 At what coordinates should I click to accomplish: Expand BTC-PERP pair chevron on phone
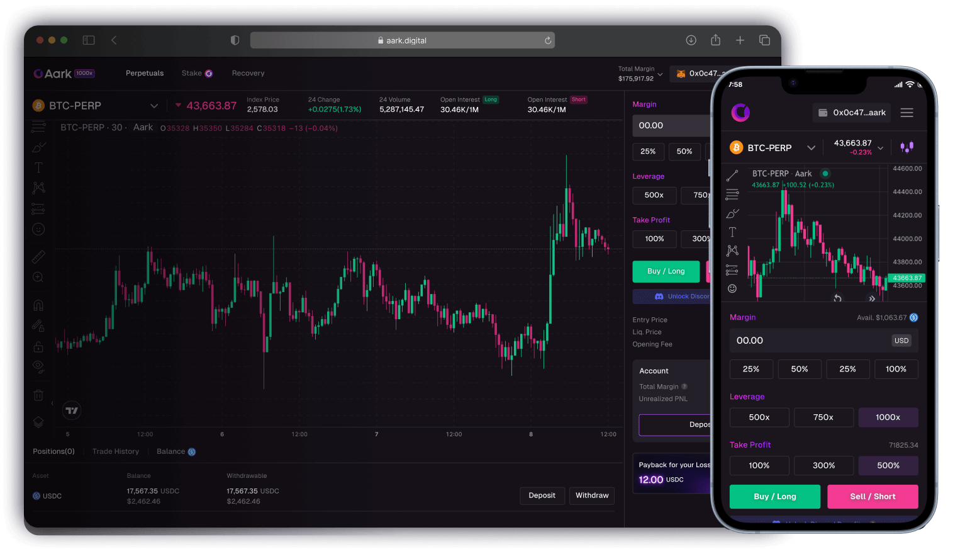pos(812,148)
